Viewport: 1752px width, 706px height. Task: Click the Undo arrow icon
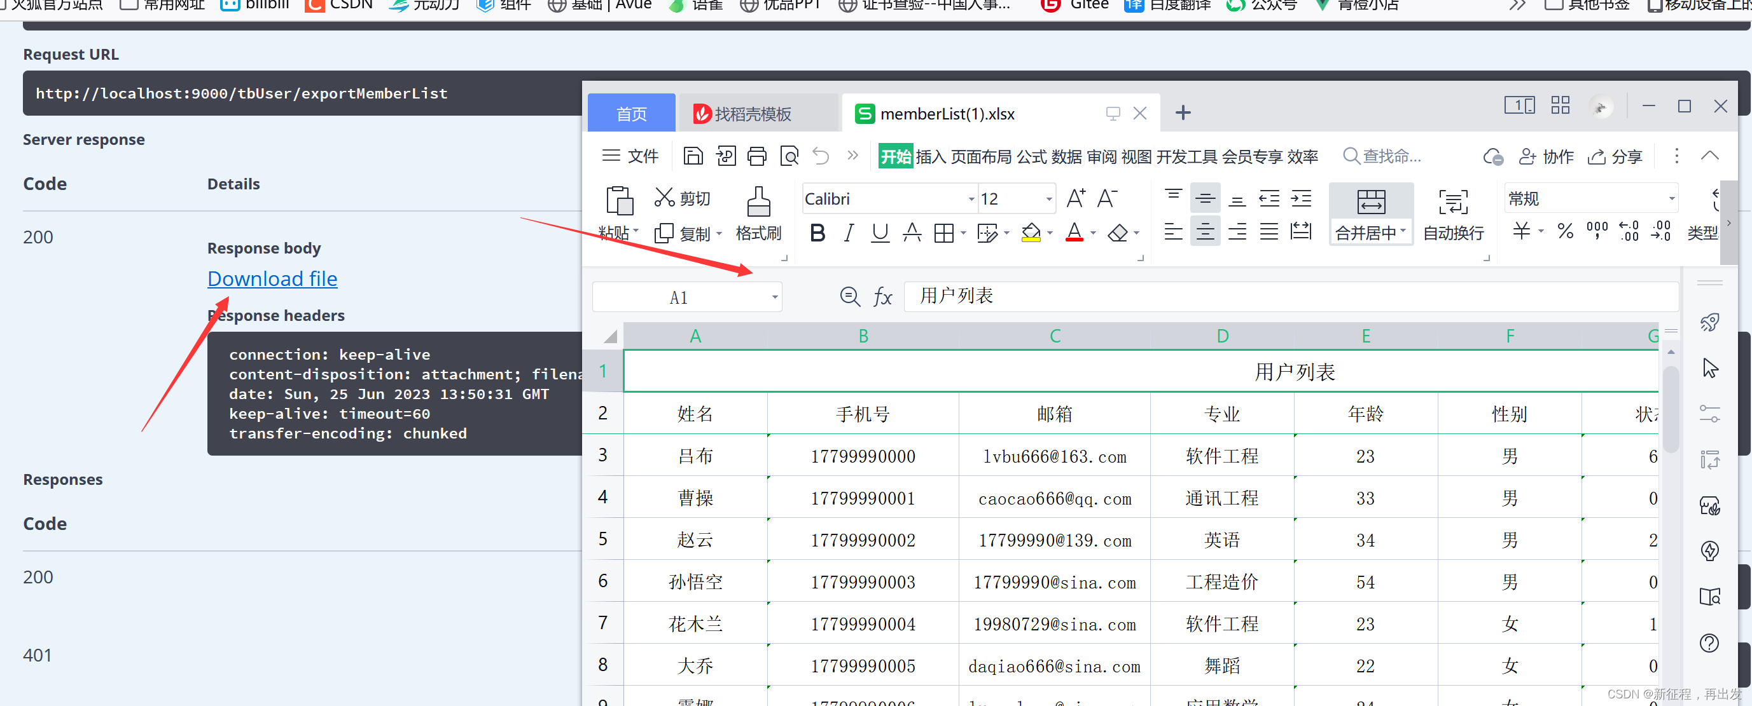(821, 156)
